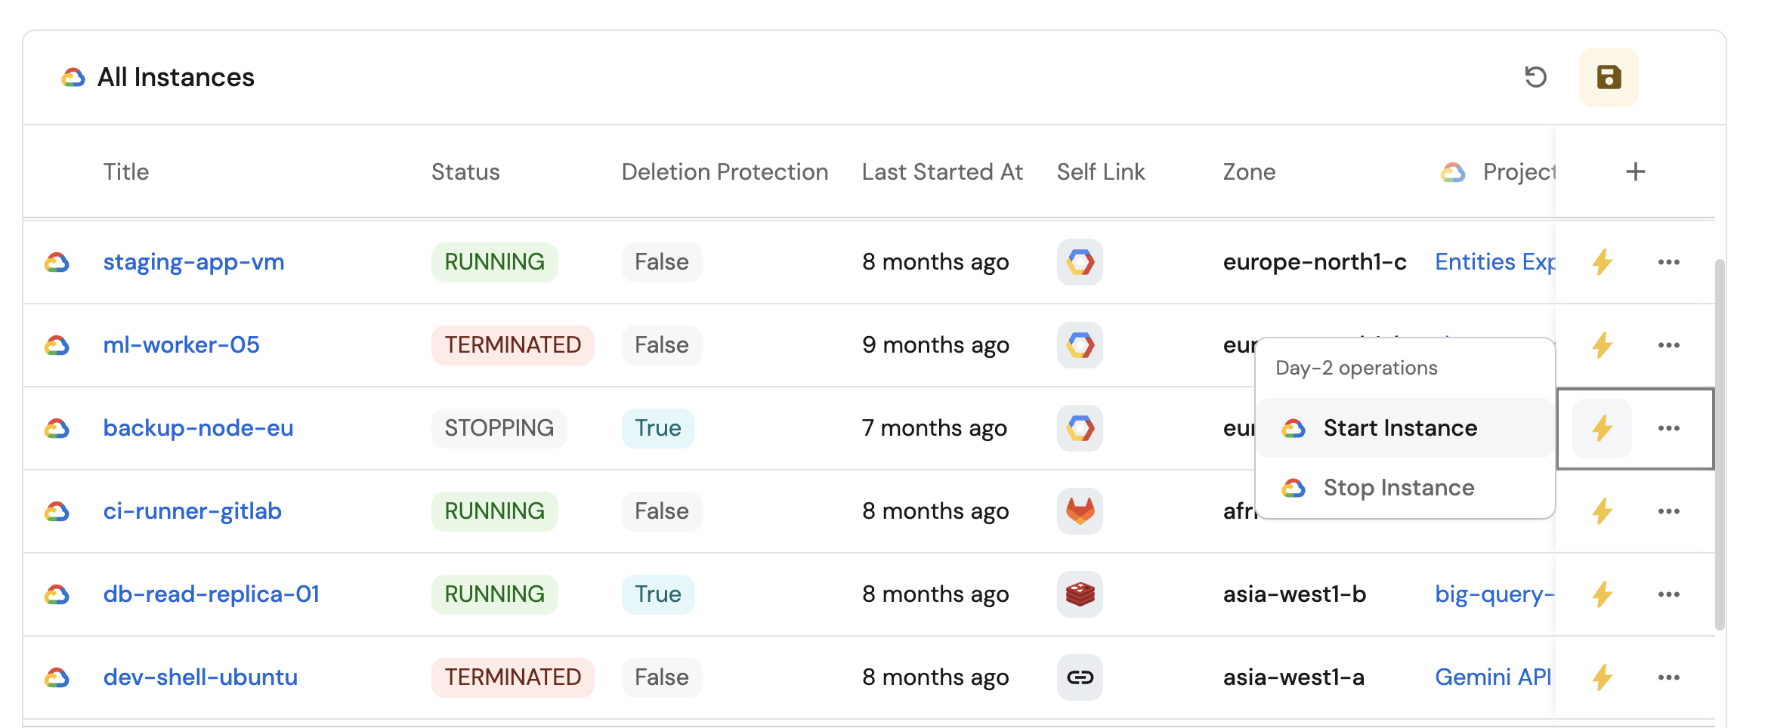Image resolution: width=1768 pixels, height=728 pixels.
Task: Open three-dots menu for ci-runner-gitlab row
Action: pos(1668,511)
